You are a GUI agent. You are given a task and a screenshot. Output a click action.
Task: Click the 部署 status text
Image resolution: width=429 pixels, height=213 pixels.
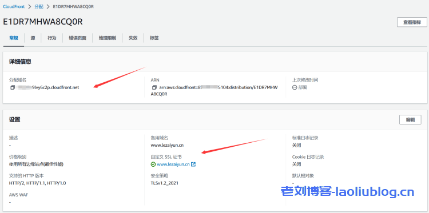point(303,88)
